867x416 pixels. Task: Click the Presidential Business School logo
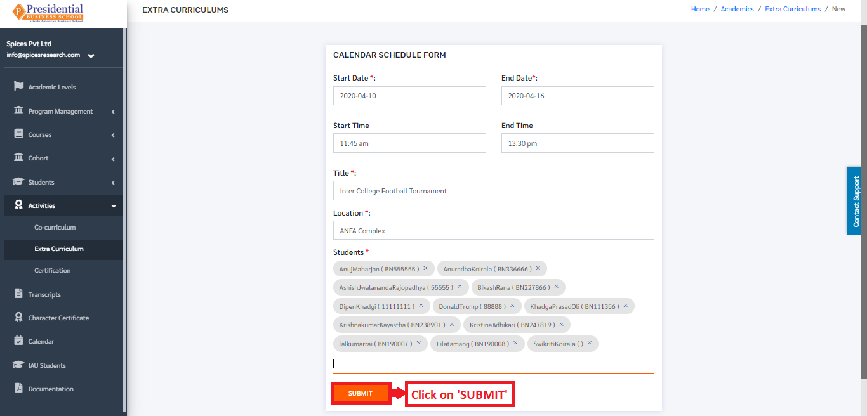[48, 13]
